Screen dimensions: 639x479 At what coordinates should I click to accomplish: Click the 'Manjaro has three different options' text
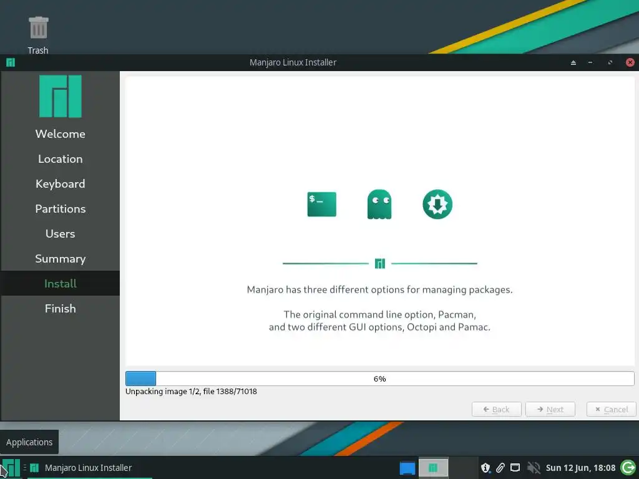point(380,289)
